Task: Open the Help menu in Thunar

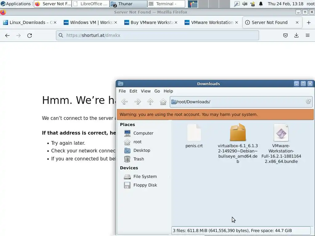Action: pos(168,91)
